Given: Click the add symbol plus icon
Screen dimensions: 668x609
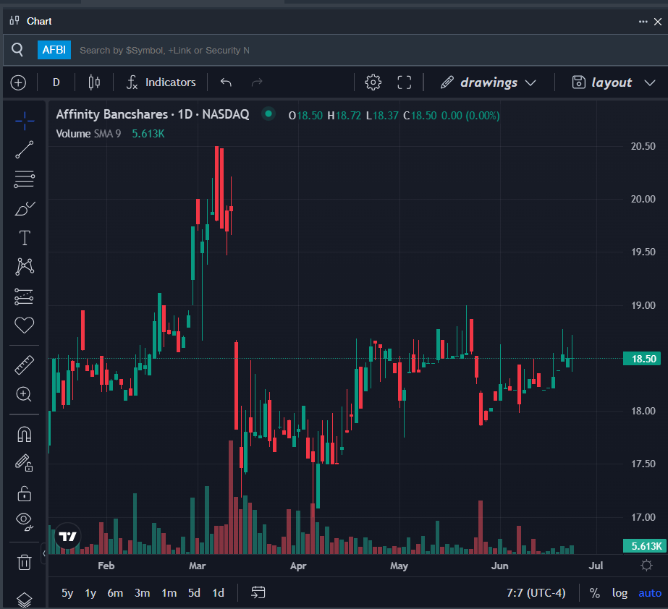Looking at the screenshot, I should coord(18,82).
